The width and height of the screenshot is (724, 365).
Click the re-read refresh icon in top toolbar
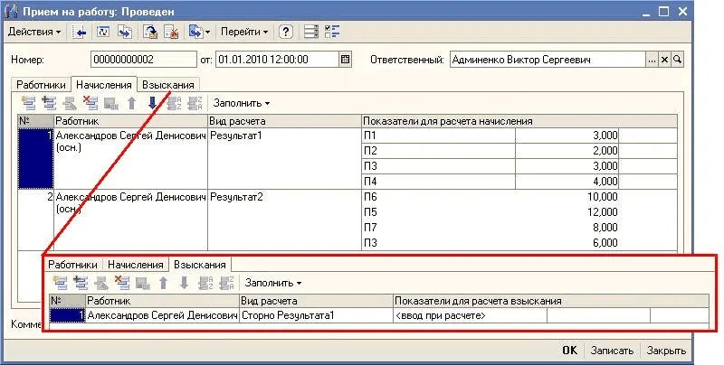[x=104, y=32]
